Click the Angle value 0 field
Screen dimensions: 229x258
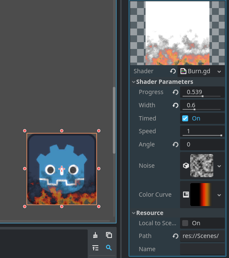(202, 144)
